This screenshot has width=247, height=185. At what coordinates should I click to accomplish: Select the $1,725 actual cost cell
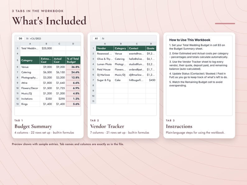(59, 88)
